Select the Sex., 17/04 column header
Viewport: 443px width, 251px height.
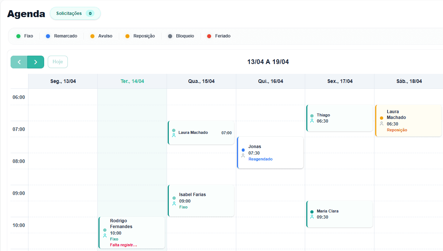point(340,81)
